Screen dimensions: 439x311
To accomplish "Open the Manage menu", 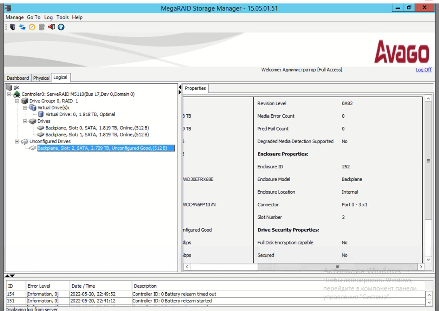I will tap(14, 17).
